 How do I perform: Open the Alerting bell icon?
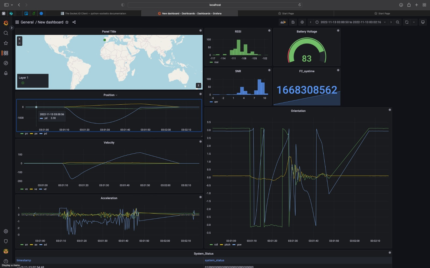(x=6, y=73)
